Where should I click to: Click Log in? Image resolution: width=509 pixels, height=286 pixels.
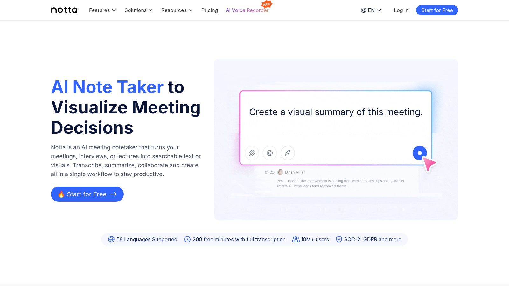pyautogui.click(x=401, y=10)
